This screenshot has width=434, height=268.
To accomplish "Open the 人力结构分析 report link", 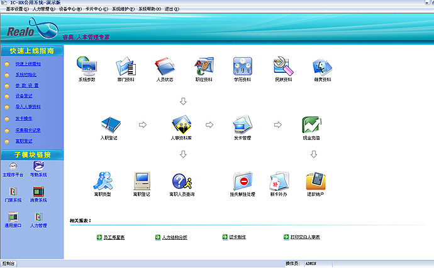I will click(175, 237).
